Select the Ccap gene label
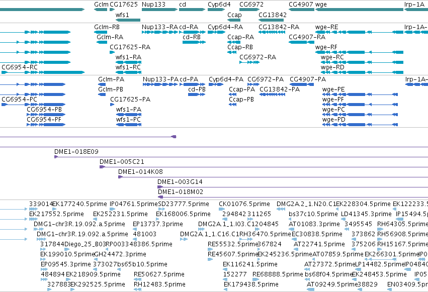The width and height of the screenshot is (428, 292). click(x=234, y=15)
